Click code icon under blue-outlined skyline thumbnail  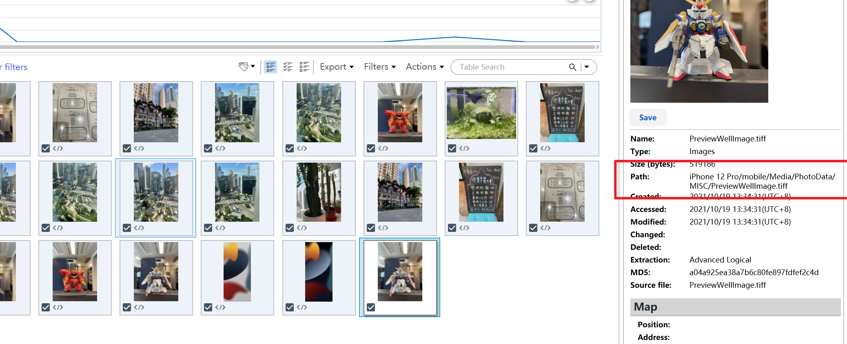pos(139,228)
